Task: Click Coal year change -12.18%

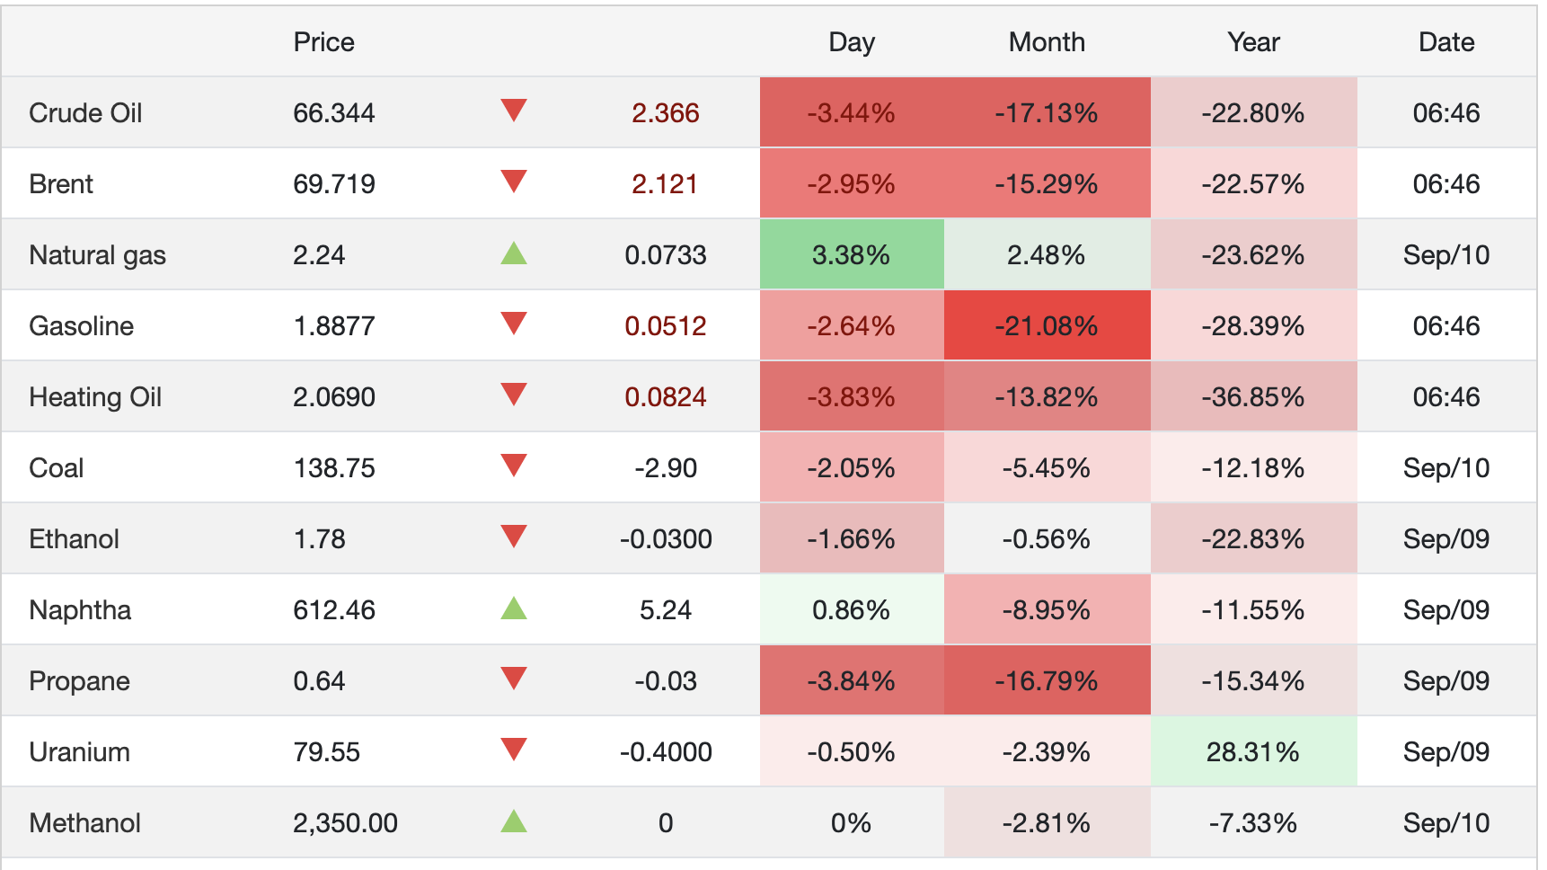Action: [x=1253, y=468]
